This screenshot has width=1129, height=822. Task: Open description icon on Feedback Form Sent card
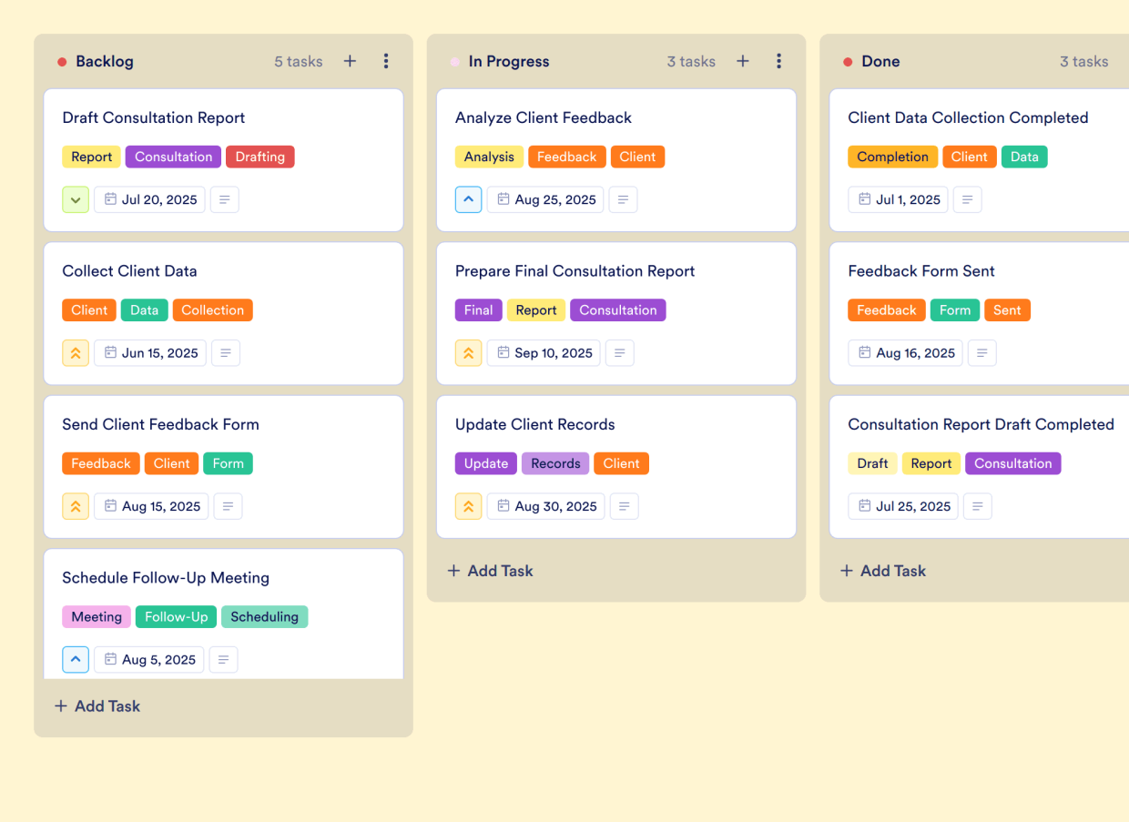pyautogui.click(x=982, y=353)
